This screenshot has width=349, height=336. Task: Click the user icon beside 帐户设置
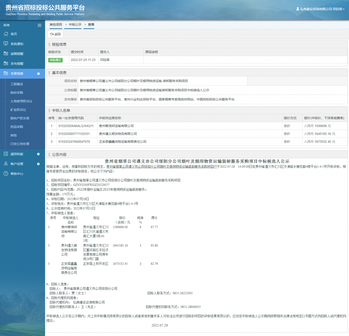point(6,164)
